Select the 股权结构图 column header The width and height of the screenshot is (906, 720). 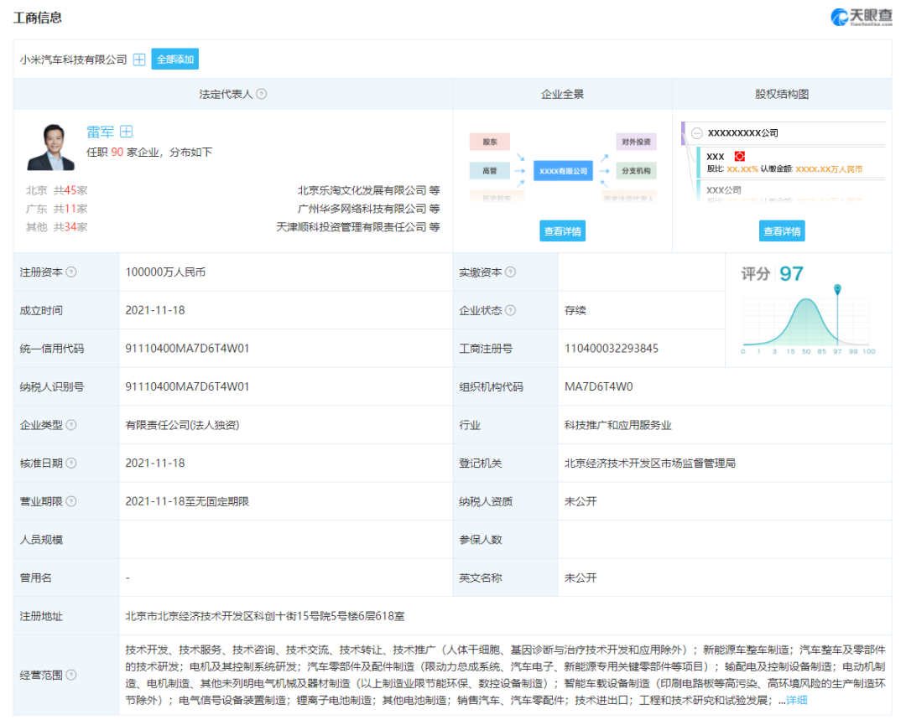tap(782, 94)
